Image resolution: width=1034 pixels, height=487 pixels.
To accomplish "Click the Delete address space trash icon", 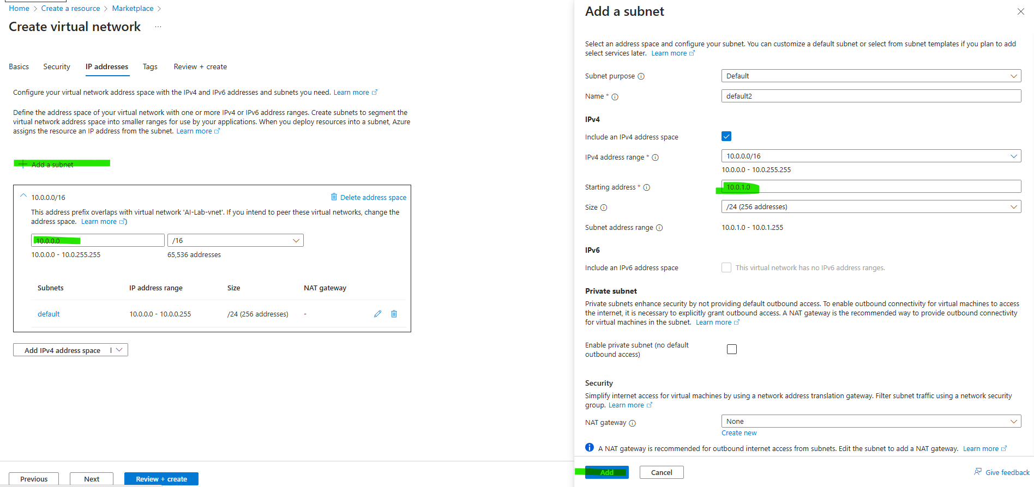I will (x=334, y=197).
